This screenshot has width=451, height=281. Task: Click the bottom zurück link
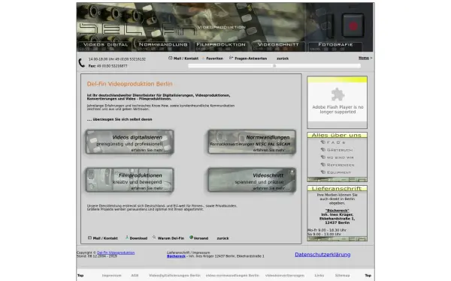click(x=223, y=238)
